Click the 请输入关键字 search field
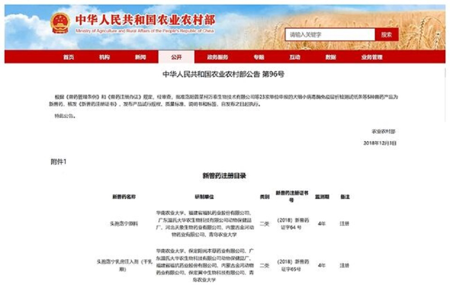 pyautogui.click(x=330, y=35)
